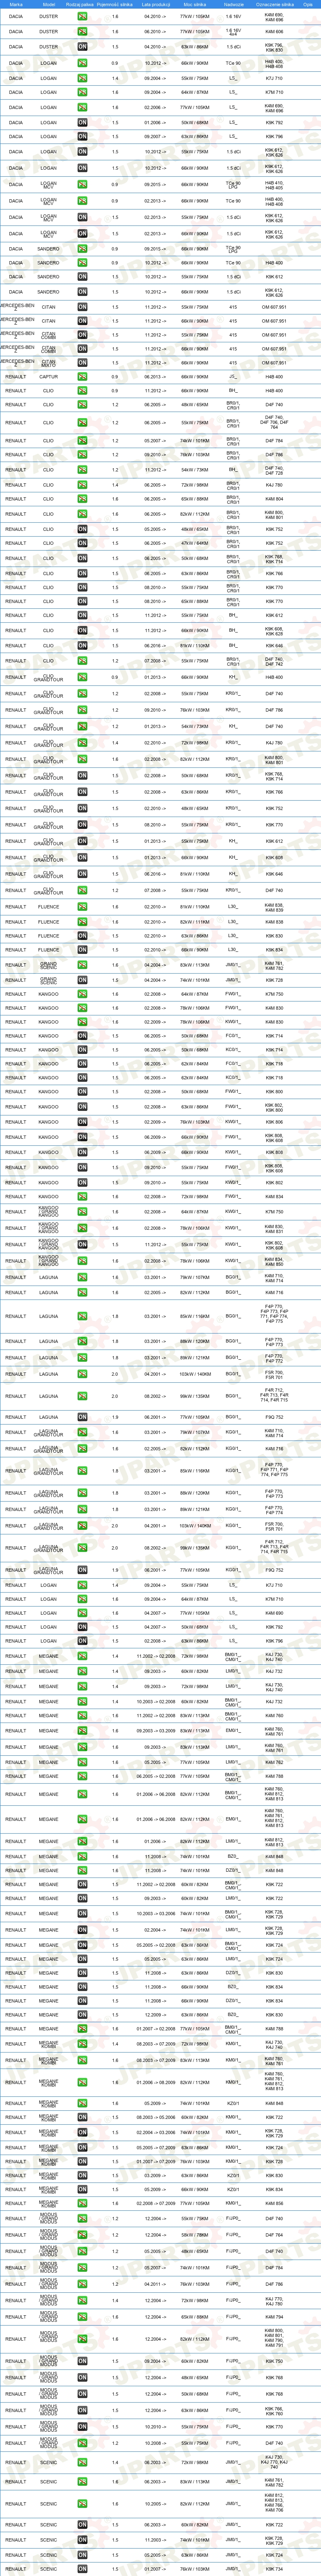Click the 'Model' column header
The height and width of the screenshot is (2576, 321).
(48, 4)
